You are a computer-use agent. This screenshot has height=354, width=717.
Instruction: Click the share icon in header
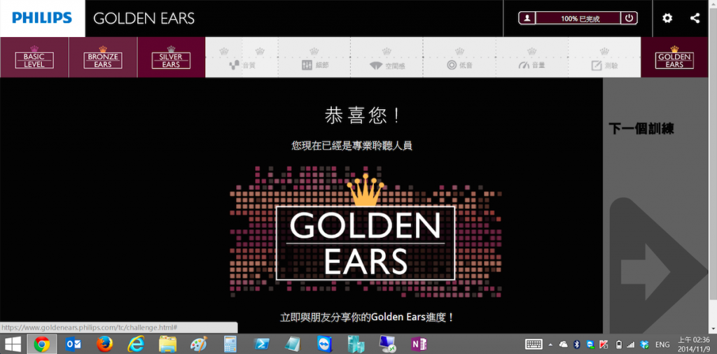[x=695, y=18]
